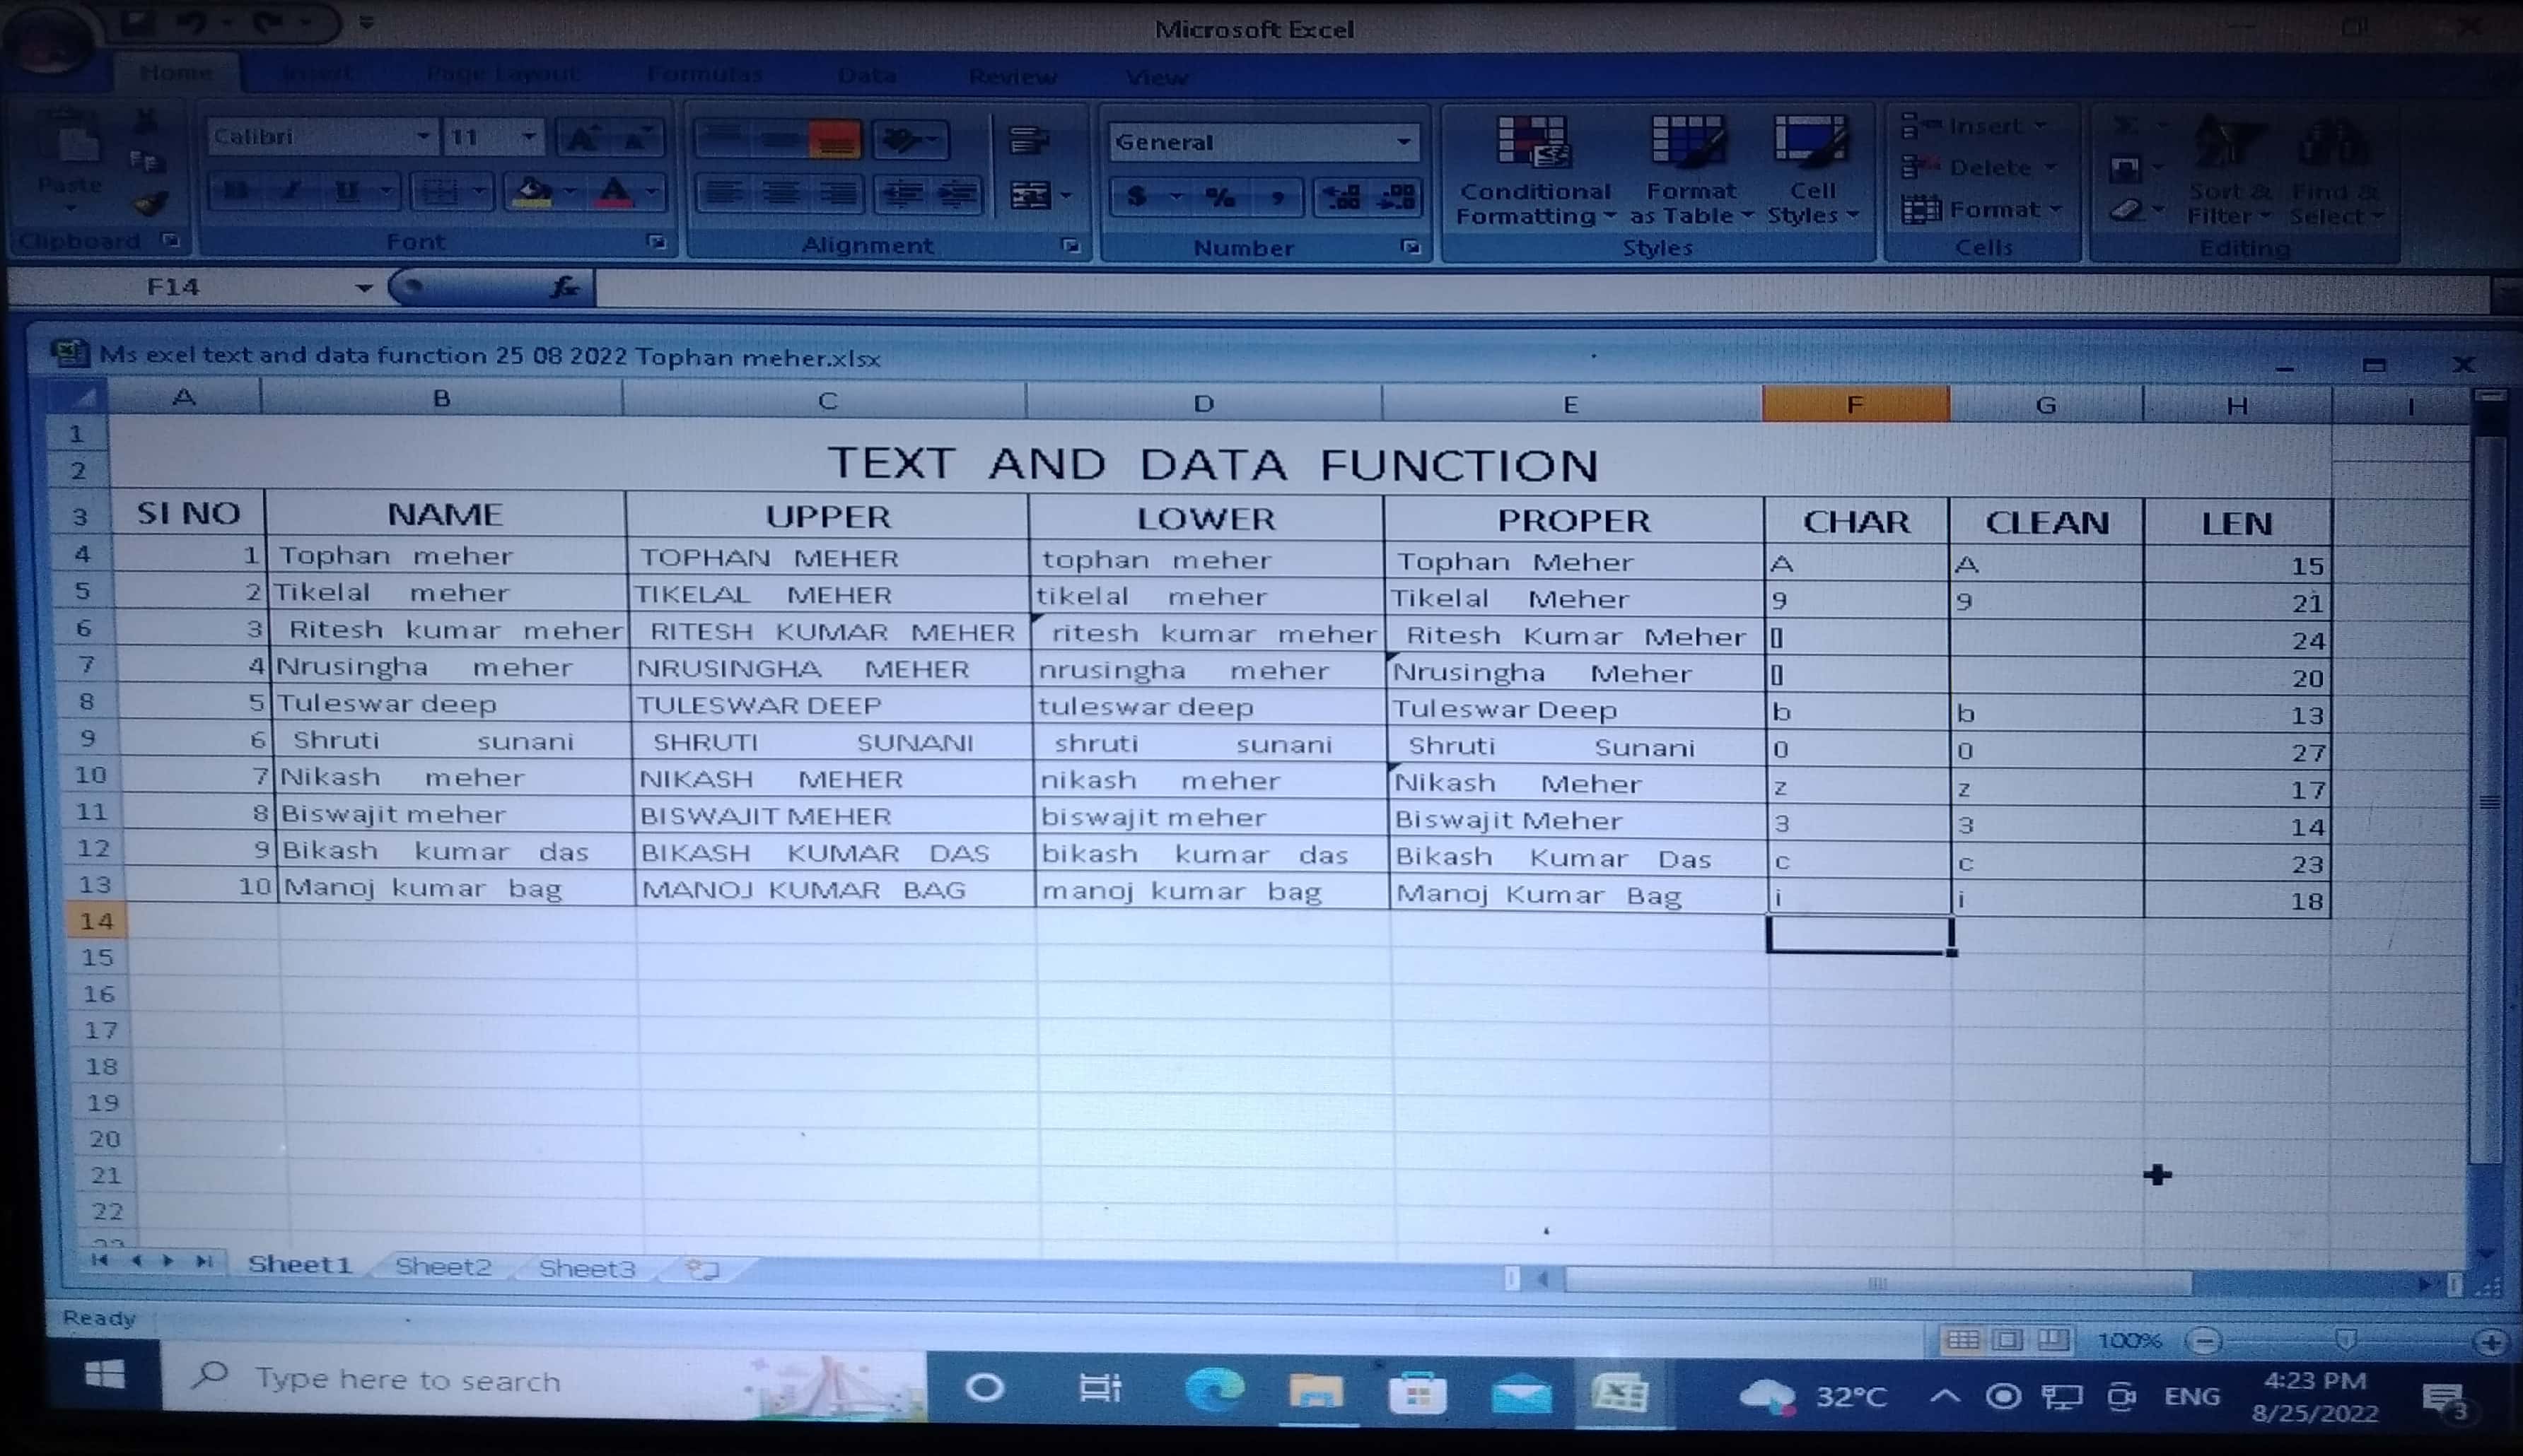Click the Wrap Text icon
This screenshot has height=1456, width=2523.
pyautogui.click(x=1027, y=140)
